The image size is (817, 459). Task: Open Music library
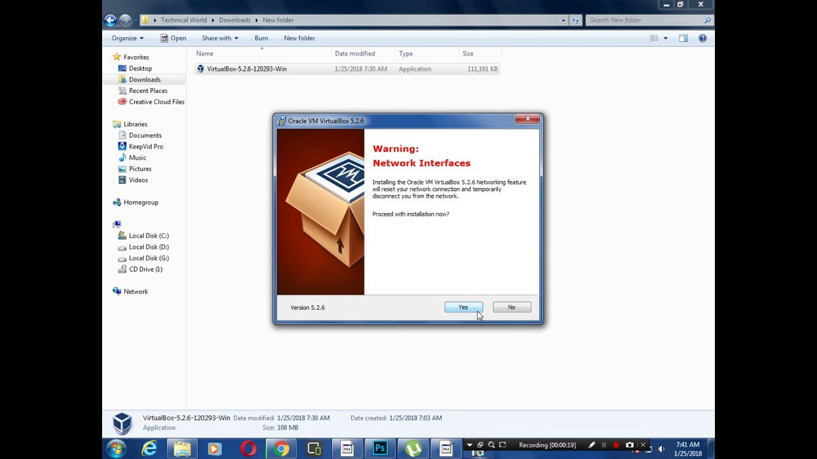(137, 157)
